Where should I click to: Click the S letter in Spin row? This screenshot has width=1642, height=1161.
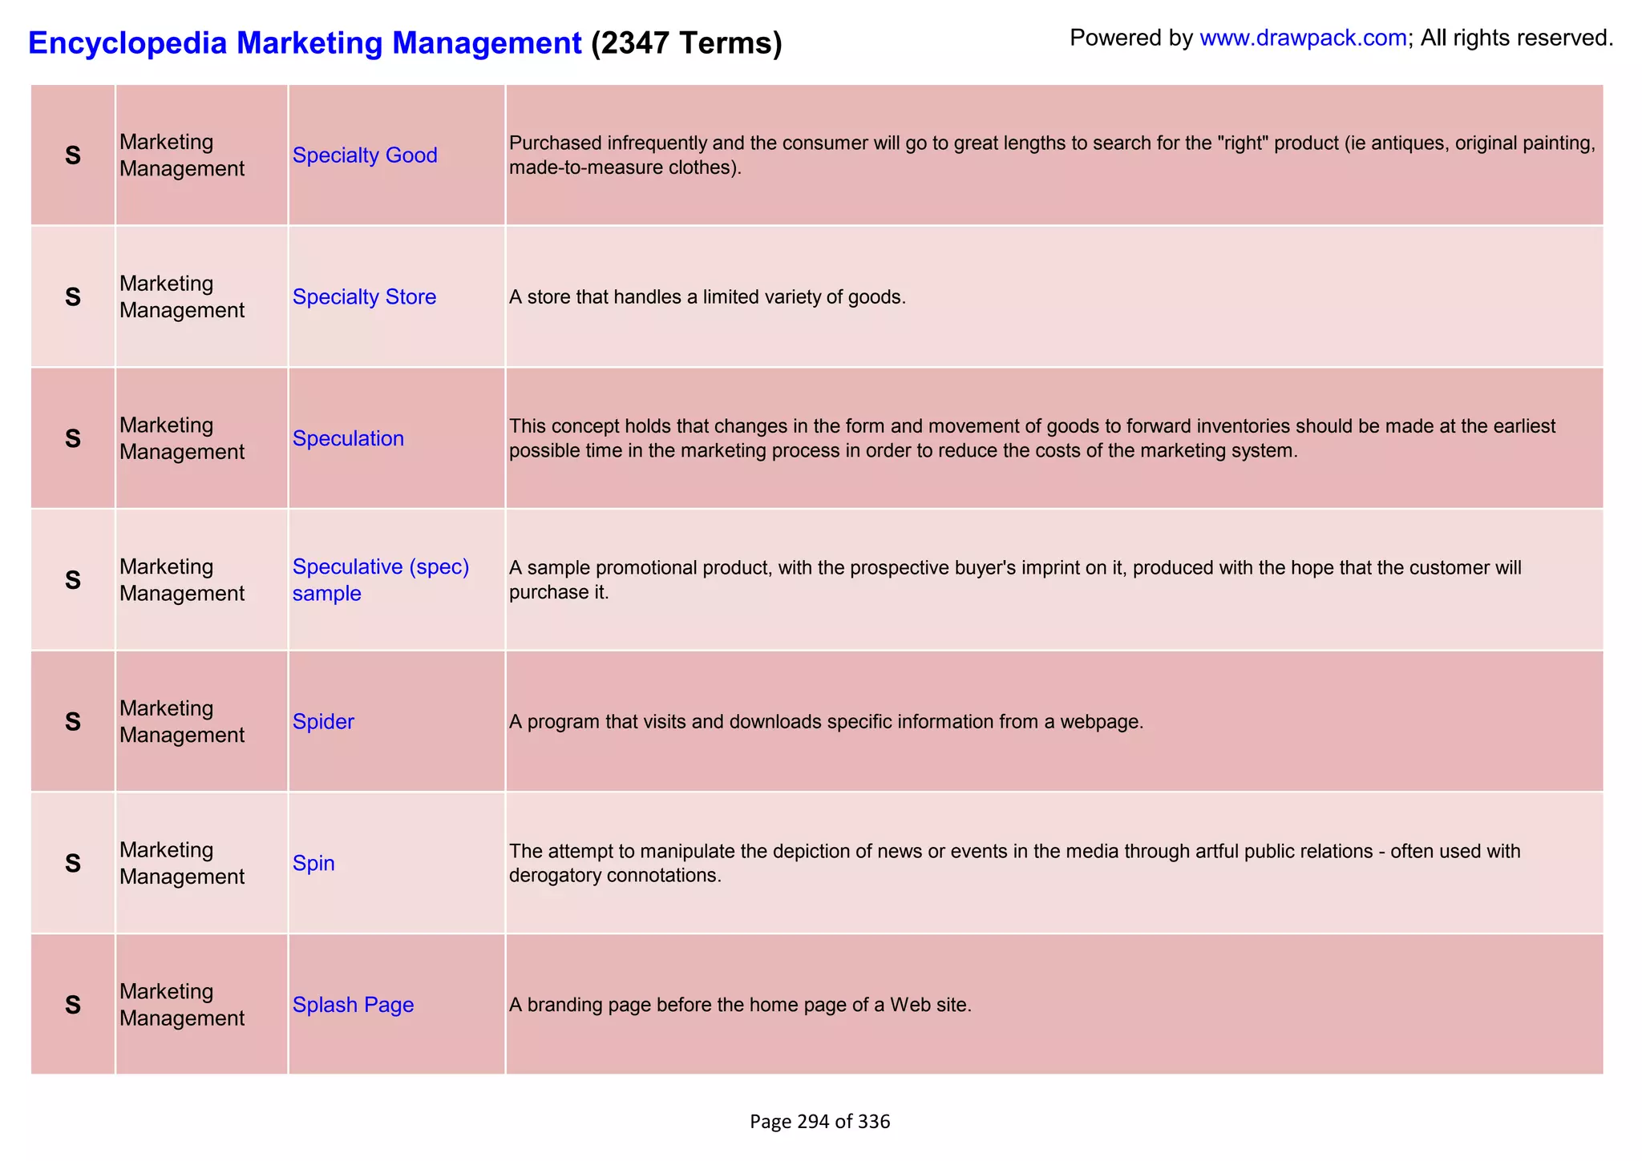(x=73, y=863)
